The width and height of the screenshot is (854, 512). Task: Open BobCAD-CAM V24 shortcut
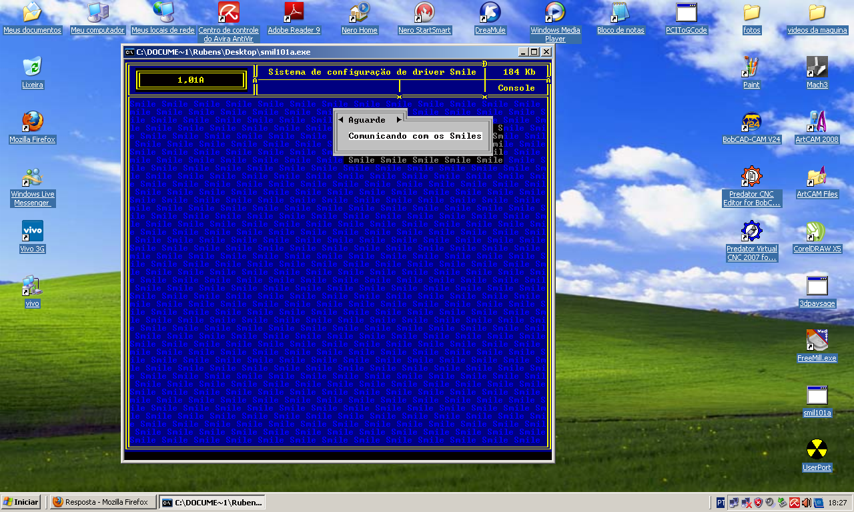tap(751, 127)
